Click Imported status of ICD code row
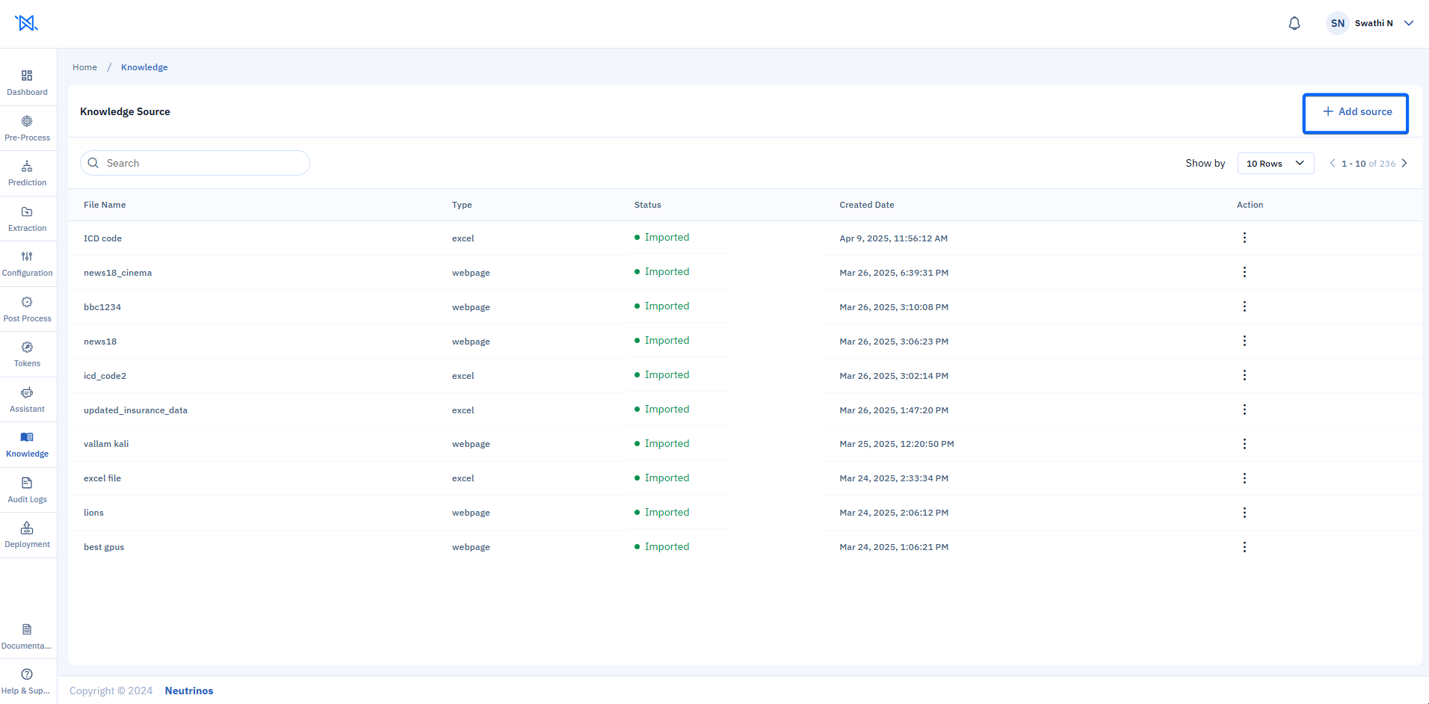Image resolution: width=1429 pixels, height=704 pixels. [662, 238]
